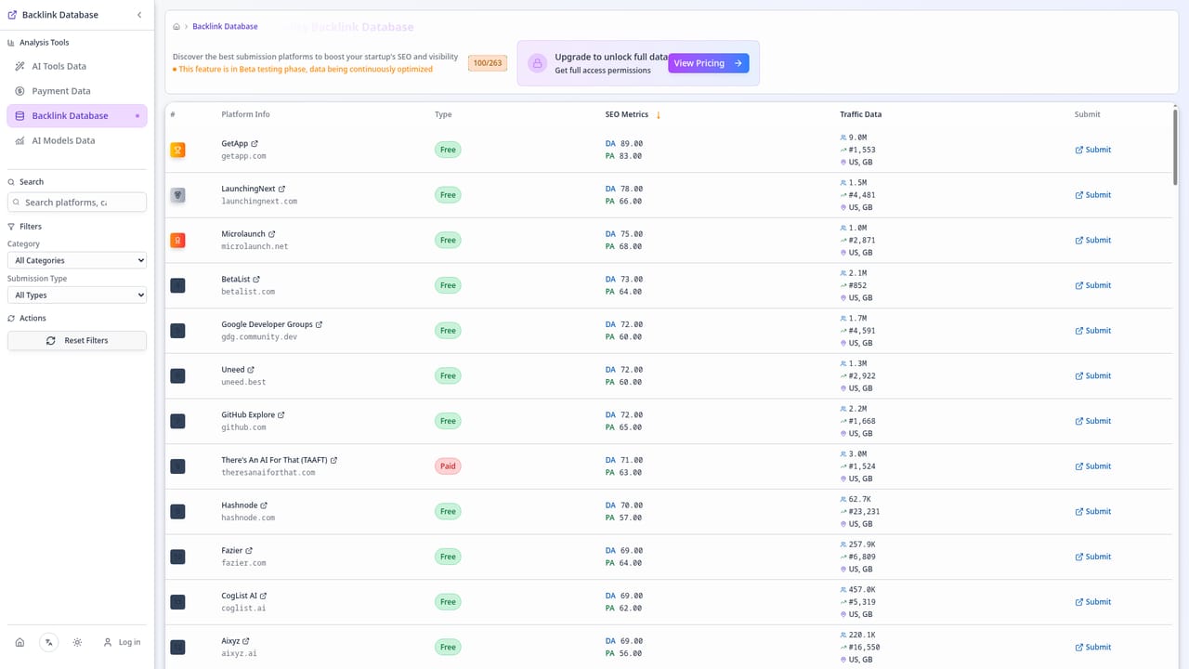Viewport: 1189px width, 669px height.
Task: Open Uneed external link icon
Action: pyautogui.click(x=251, y=370)
